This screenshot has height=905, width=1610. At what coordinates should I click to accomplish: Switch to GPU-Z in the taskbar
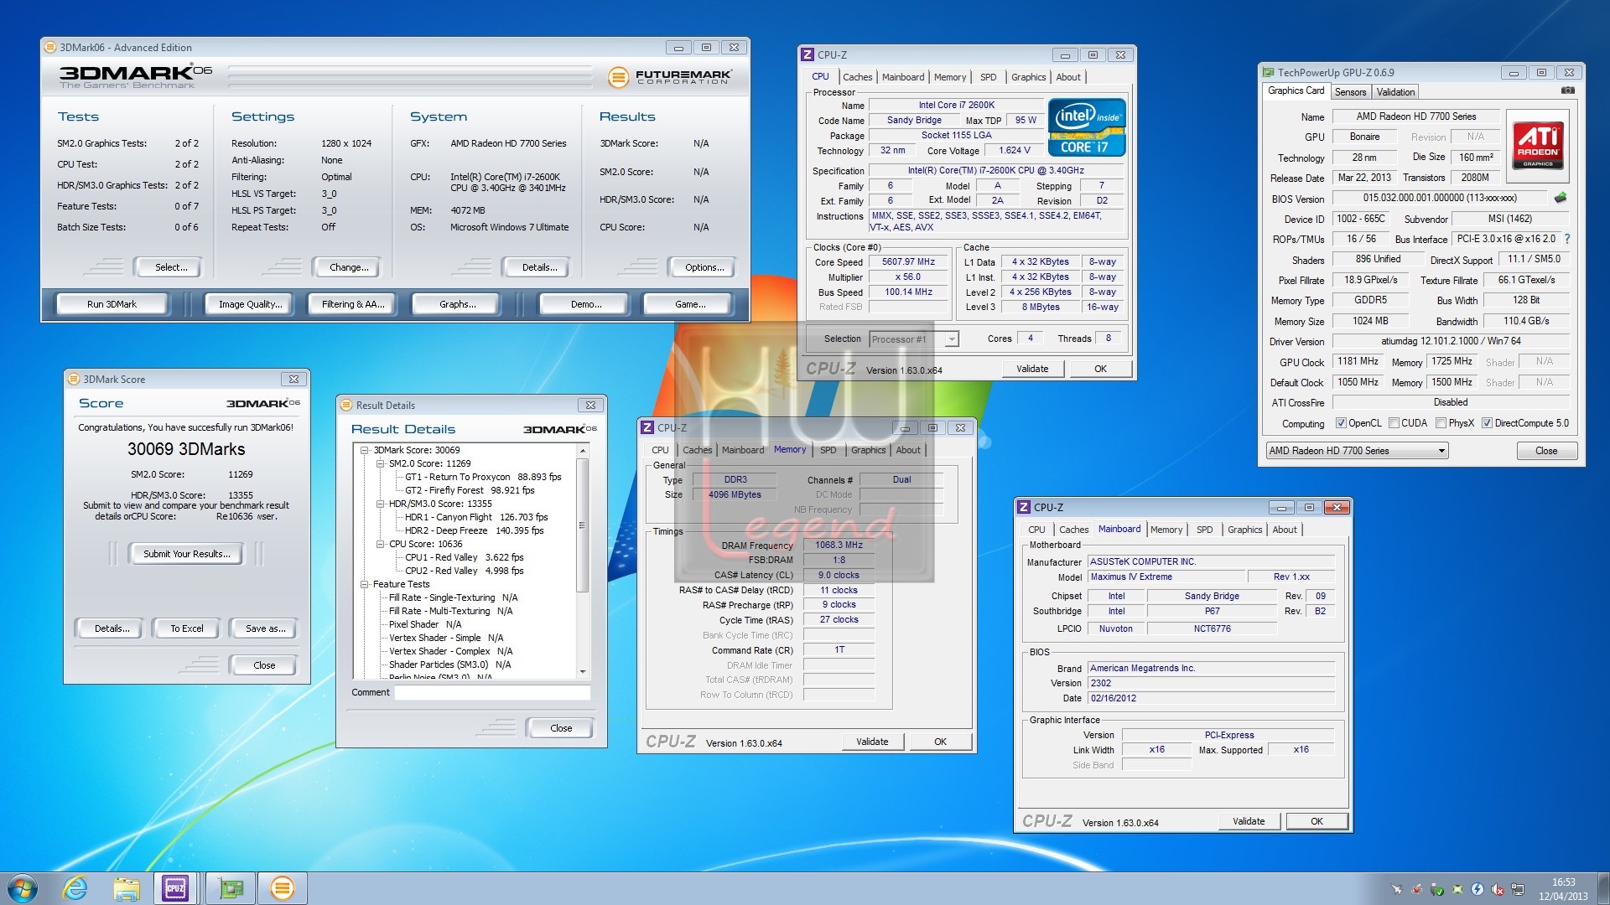[x=231, y=888]
